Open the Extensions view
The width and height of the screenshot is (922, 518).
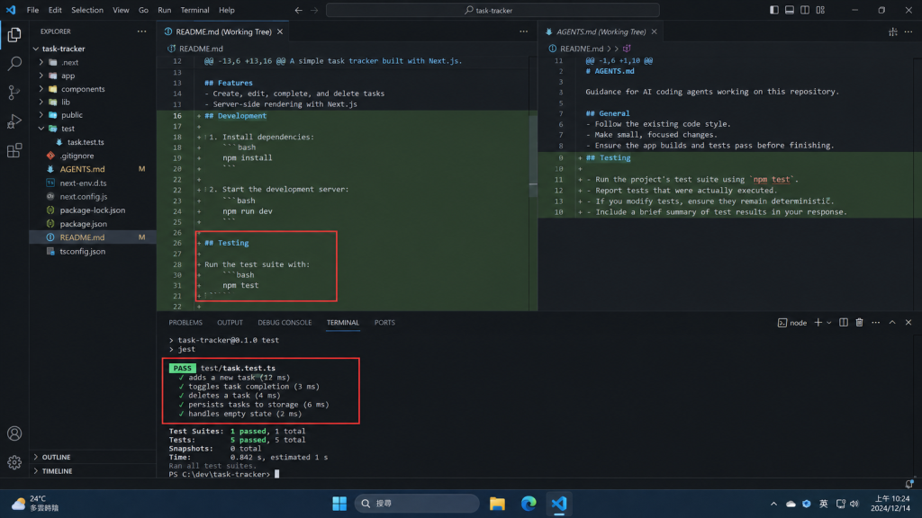coord(14,150)
